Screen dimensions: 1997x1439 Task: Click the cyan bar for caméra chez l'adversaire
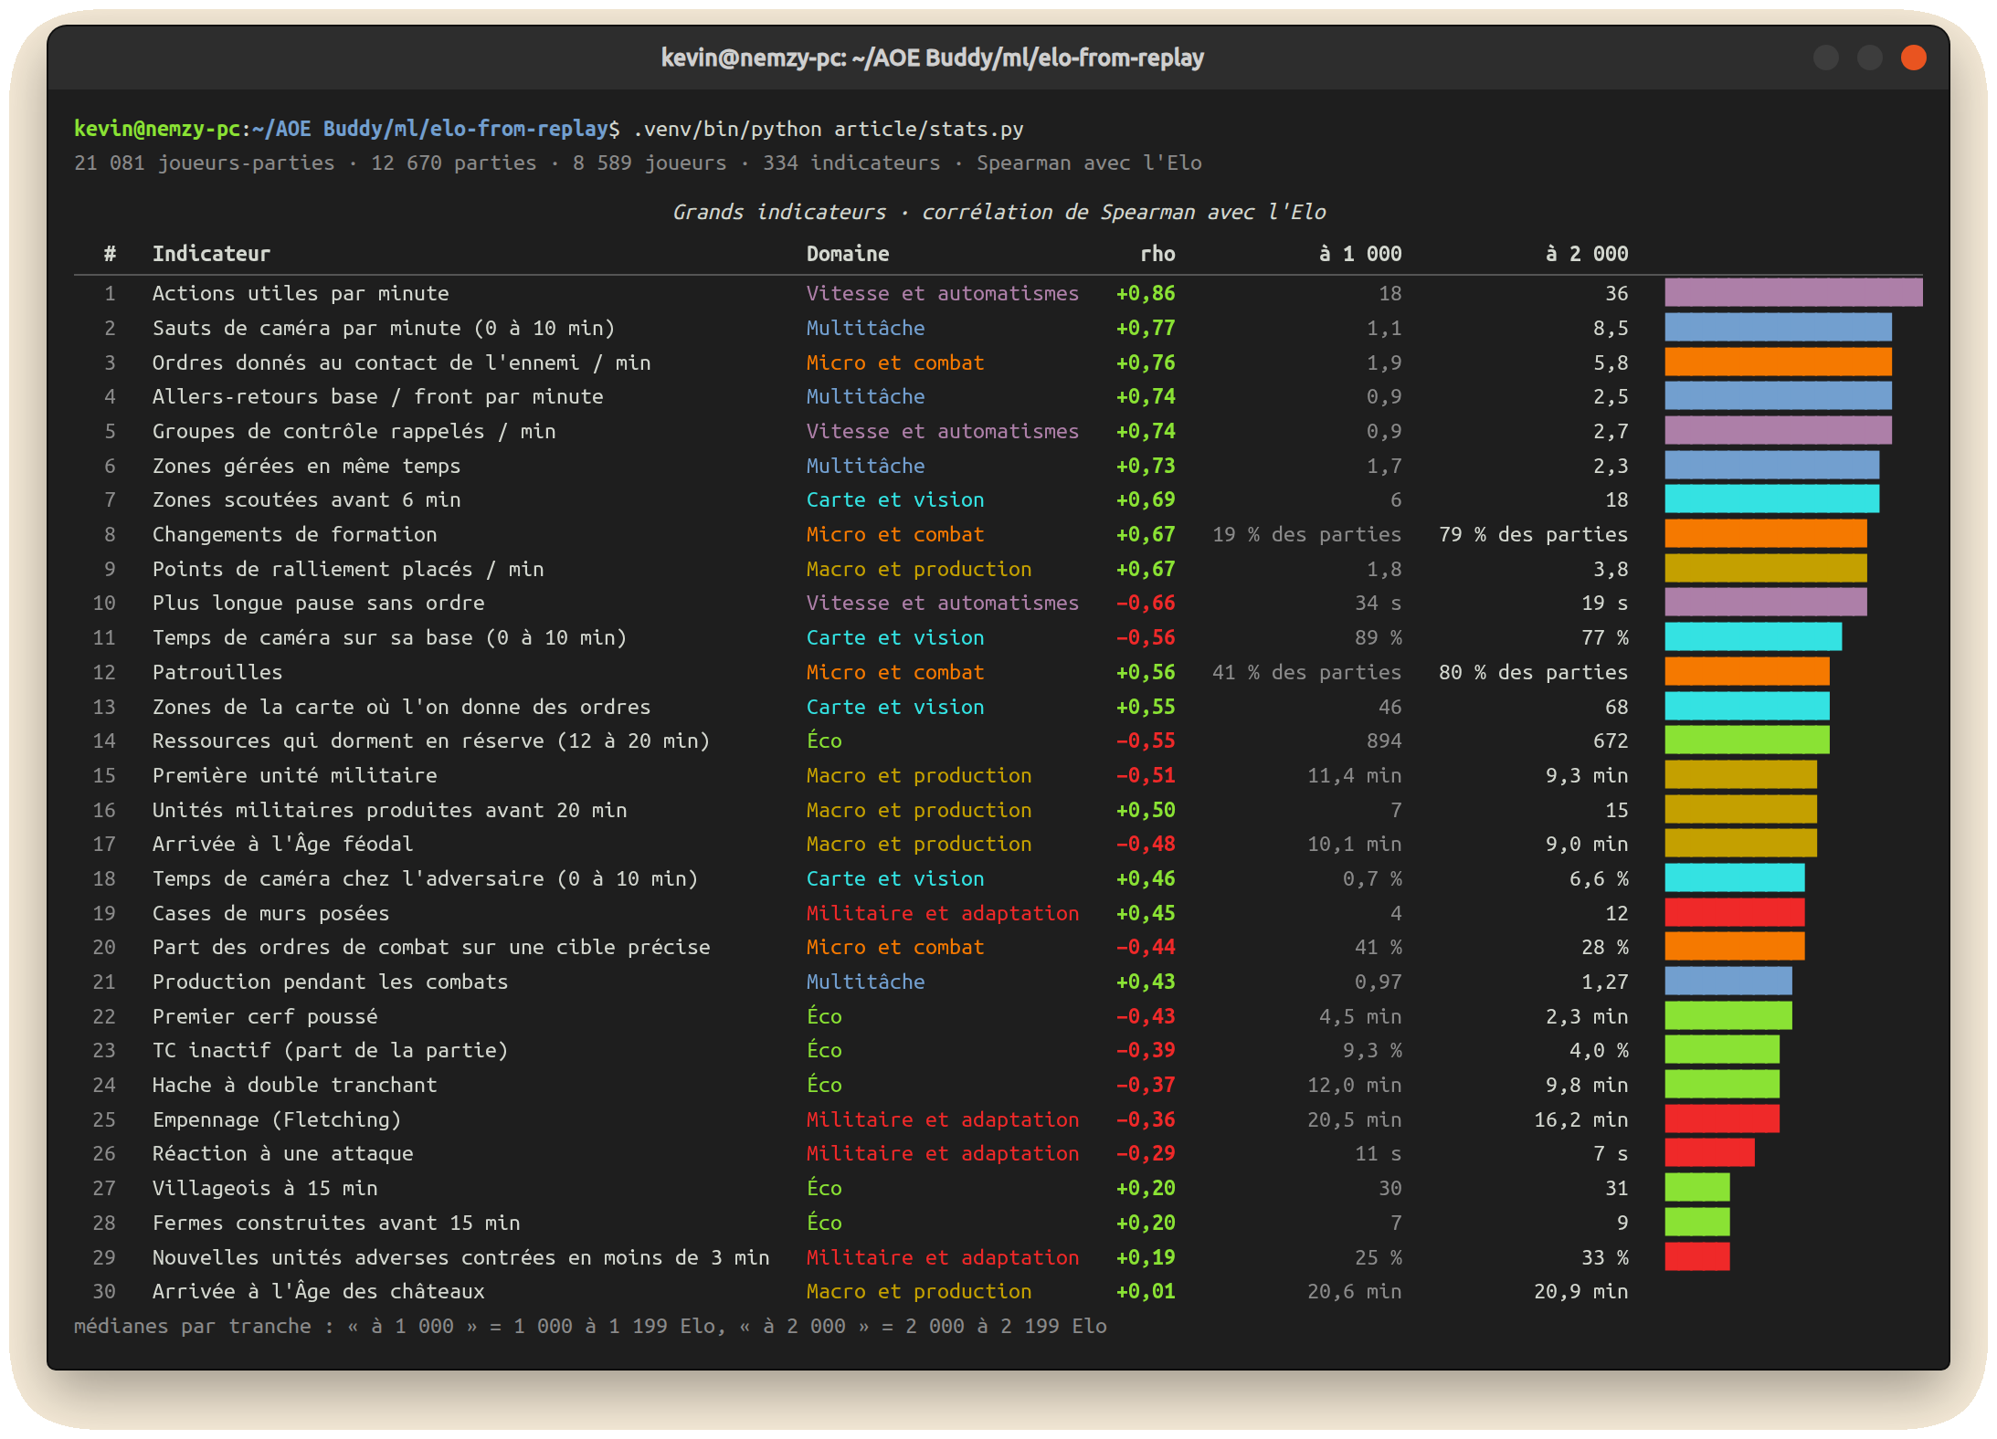1734,878
